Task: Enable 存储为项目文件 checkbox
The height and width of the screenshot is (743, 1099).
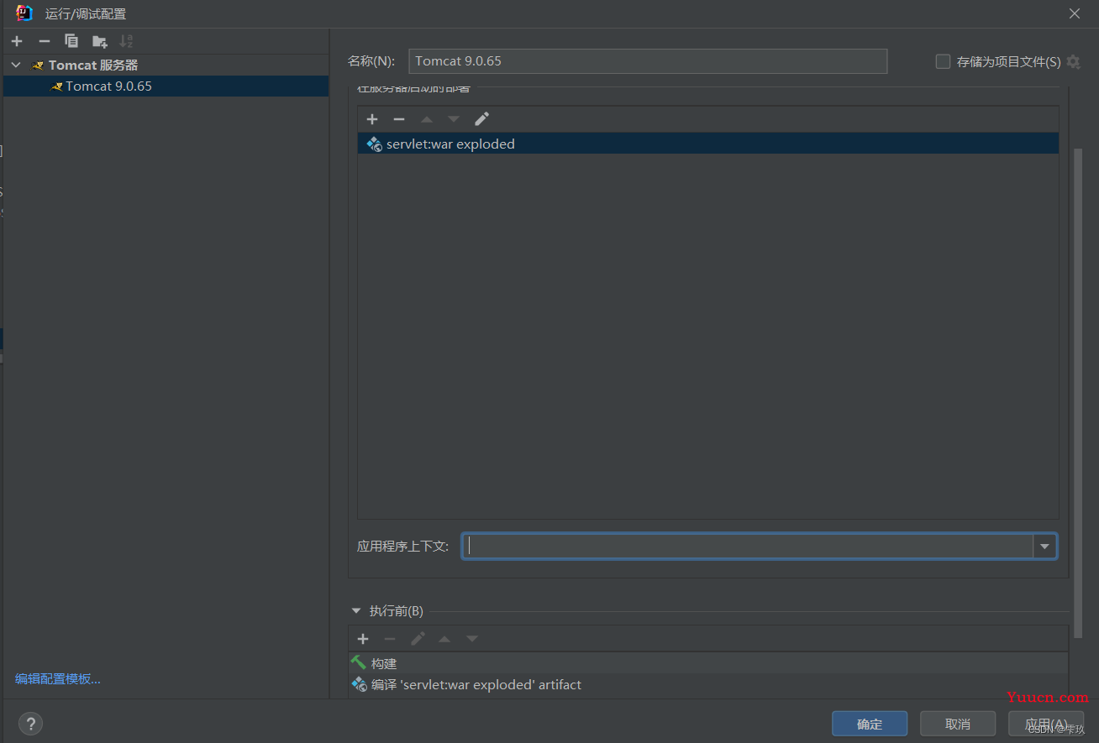Action: (x=943, y=61)
